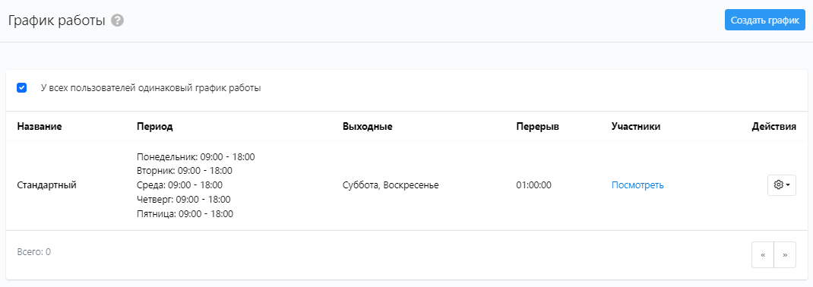Click the Всего: 0 total label

tap(33, 252)
